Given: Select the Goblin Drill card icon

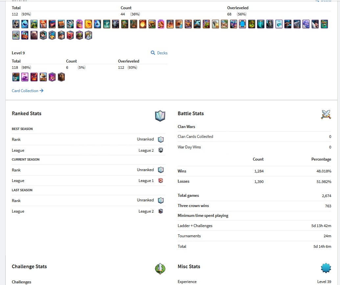Looking at the screenshot, I should pos(297,24).
